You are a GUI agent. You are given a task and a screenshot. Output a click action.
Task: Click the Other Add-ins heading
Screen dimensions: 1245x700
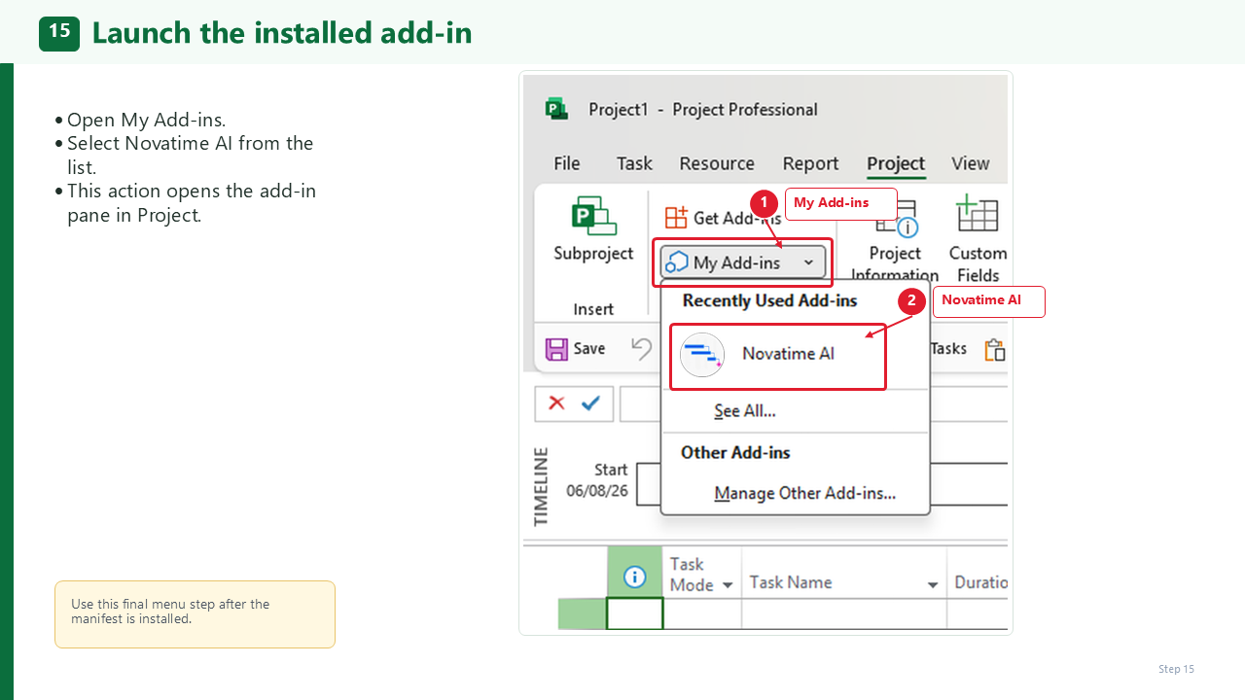coord(735,452)
